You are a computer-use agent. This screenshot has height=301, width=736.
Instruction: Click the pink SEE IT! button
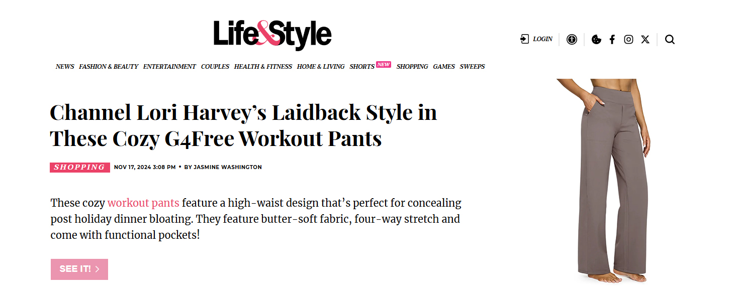tap(79, 269)
